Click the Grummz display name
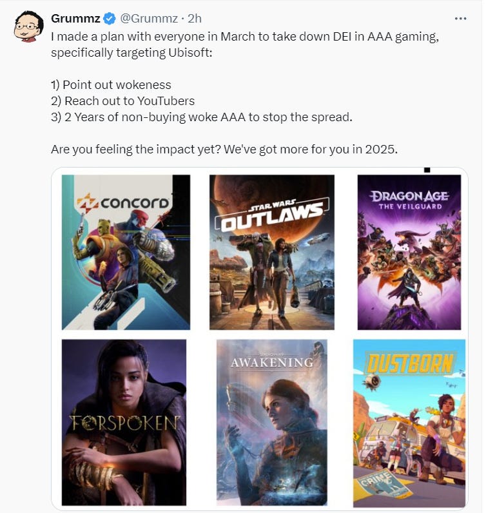The image size is (486, 513). tap(75, 19)
